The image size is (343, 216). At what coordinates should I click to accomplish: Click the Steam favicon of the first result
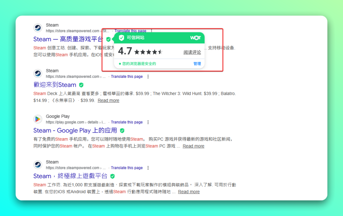pyautogui.click(x=38, y=28)
